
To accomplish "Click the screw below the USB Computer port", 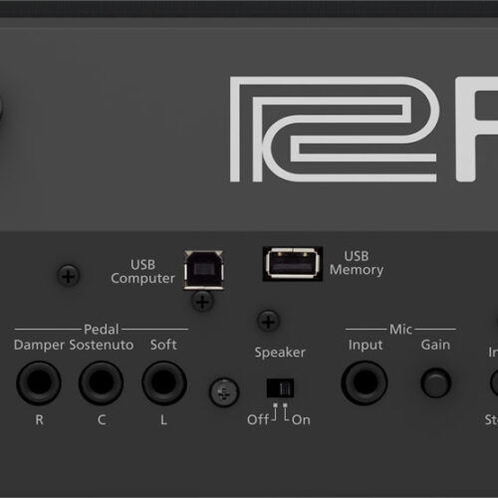I will [202, 302].
